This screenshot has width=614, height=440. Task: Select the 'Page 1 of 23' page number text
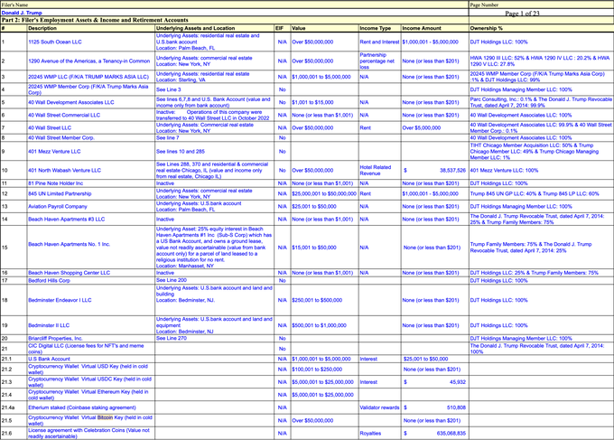522,14
